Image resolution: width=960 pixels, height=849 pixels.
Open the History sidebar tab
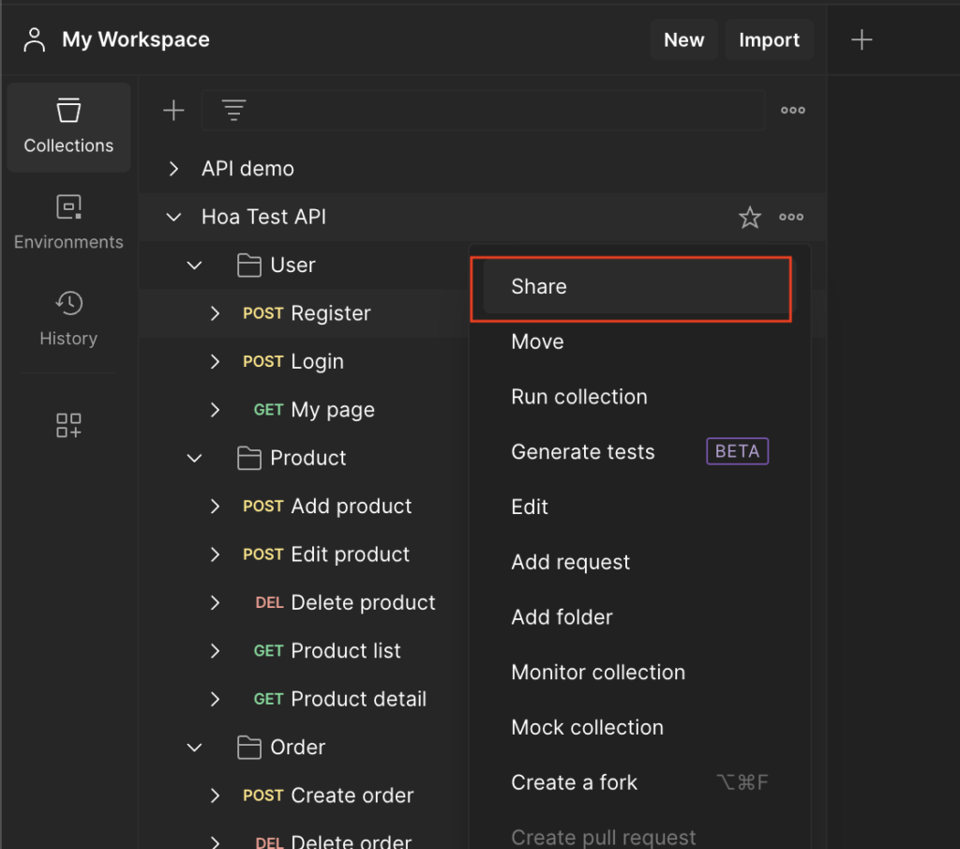click(68, 319)
